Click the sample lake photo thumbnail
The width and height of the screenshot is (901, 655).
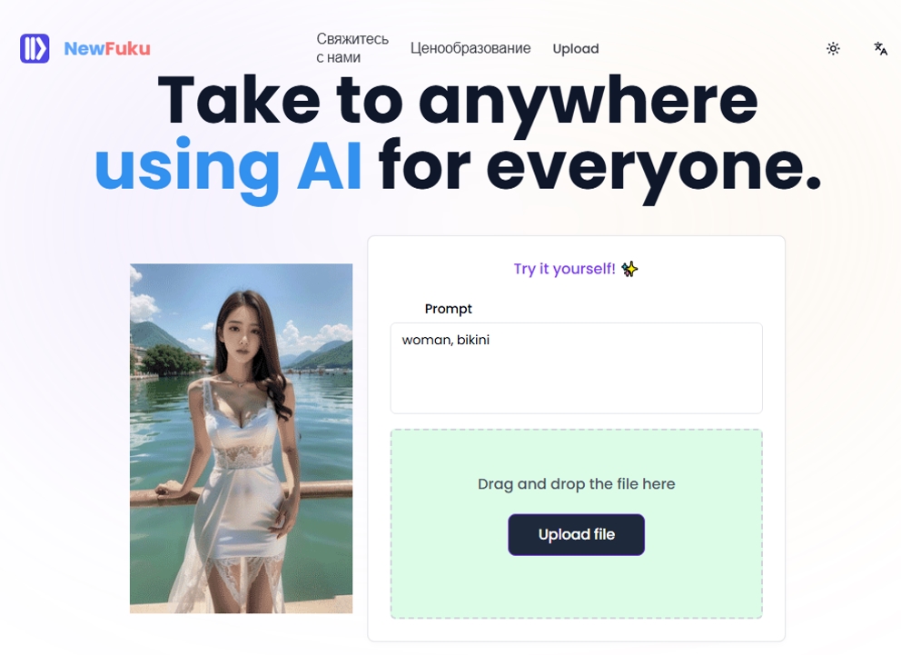241,439
